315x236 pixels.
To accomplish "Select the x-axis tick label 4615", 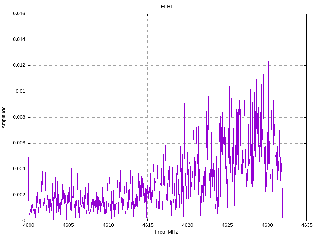I will [x=148, y=225].
